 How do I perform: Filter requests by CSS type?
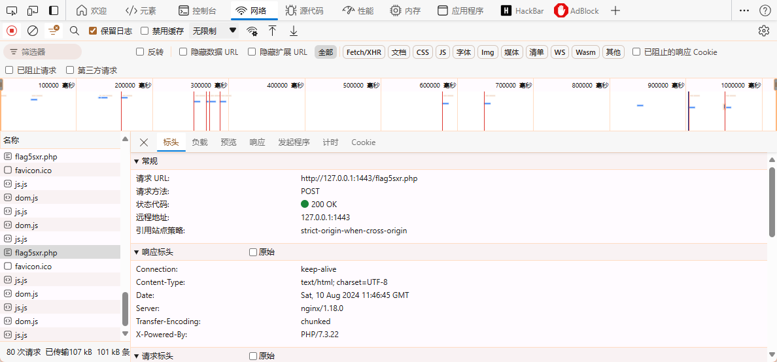(423, 52)
